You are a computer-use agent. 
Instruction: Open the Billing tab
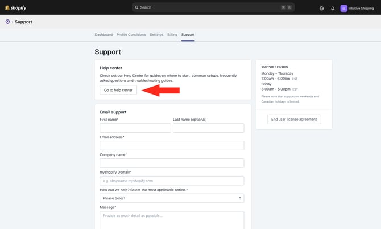tap(172, 35)
